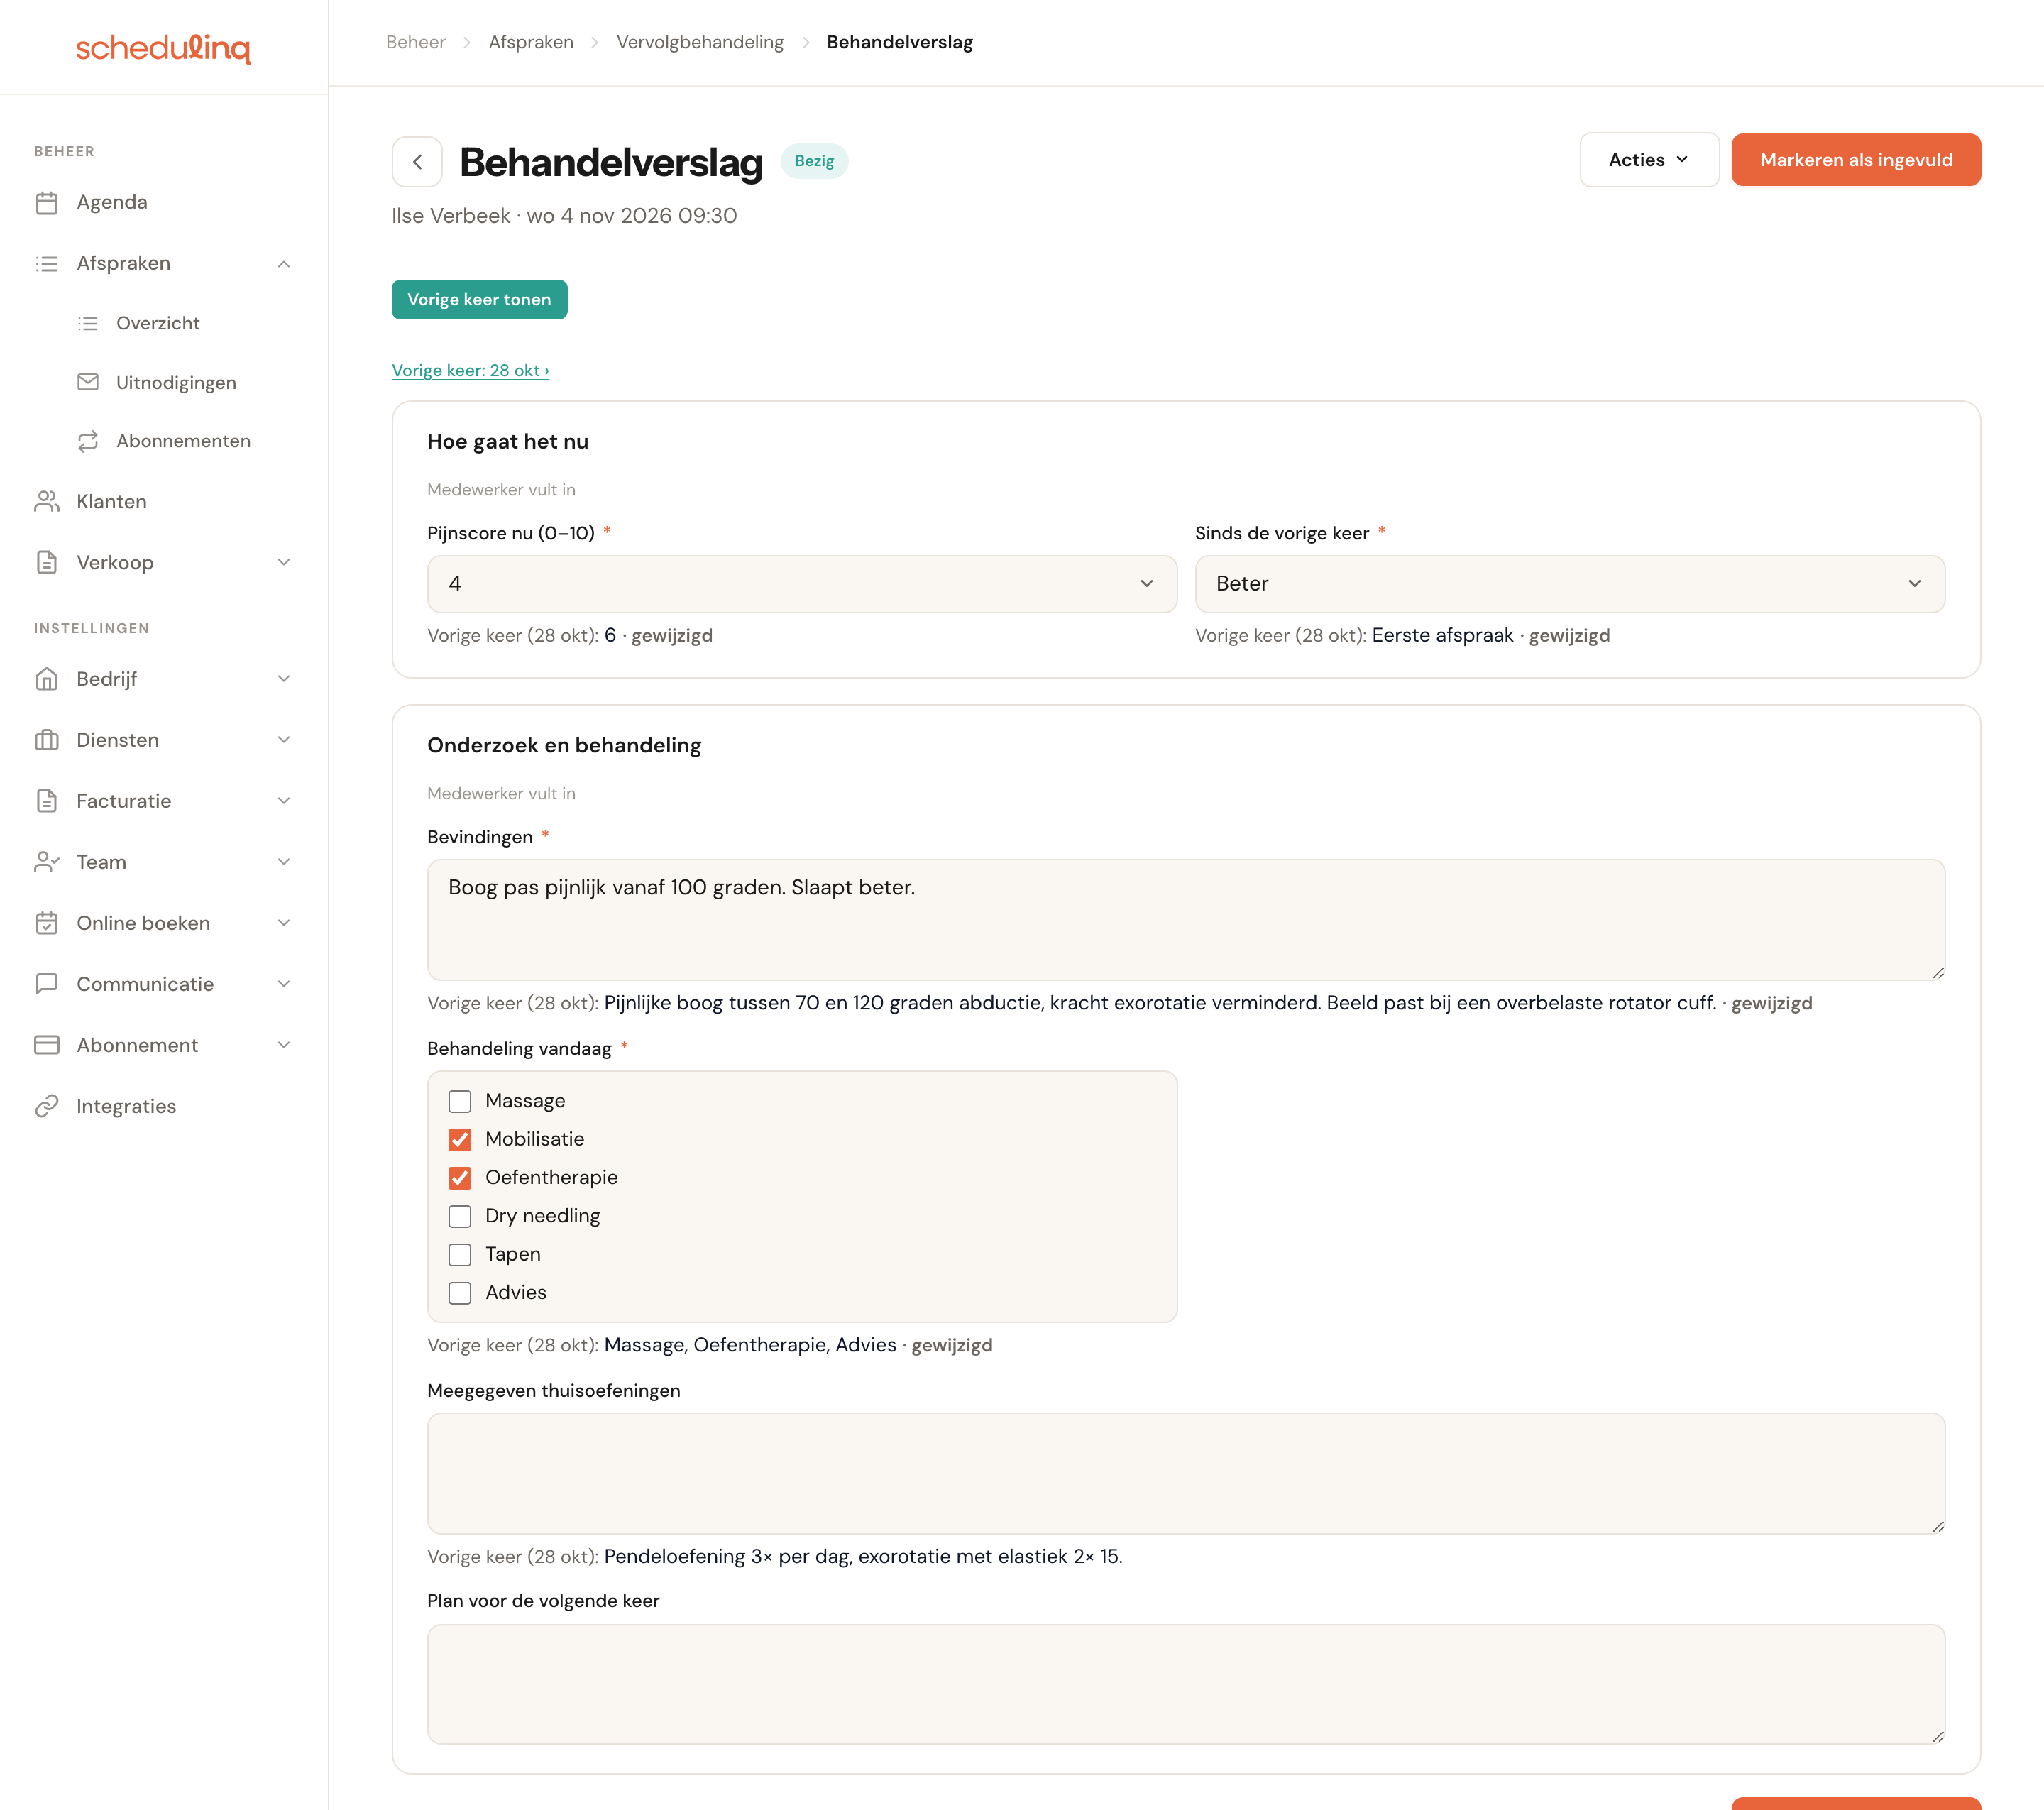Image resolution: width=2044 pixels, height=1810 pixels.
Task: Go back using the arrow beside Behandelverslag
Action: pos(417,162)
